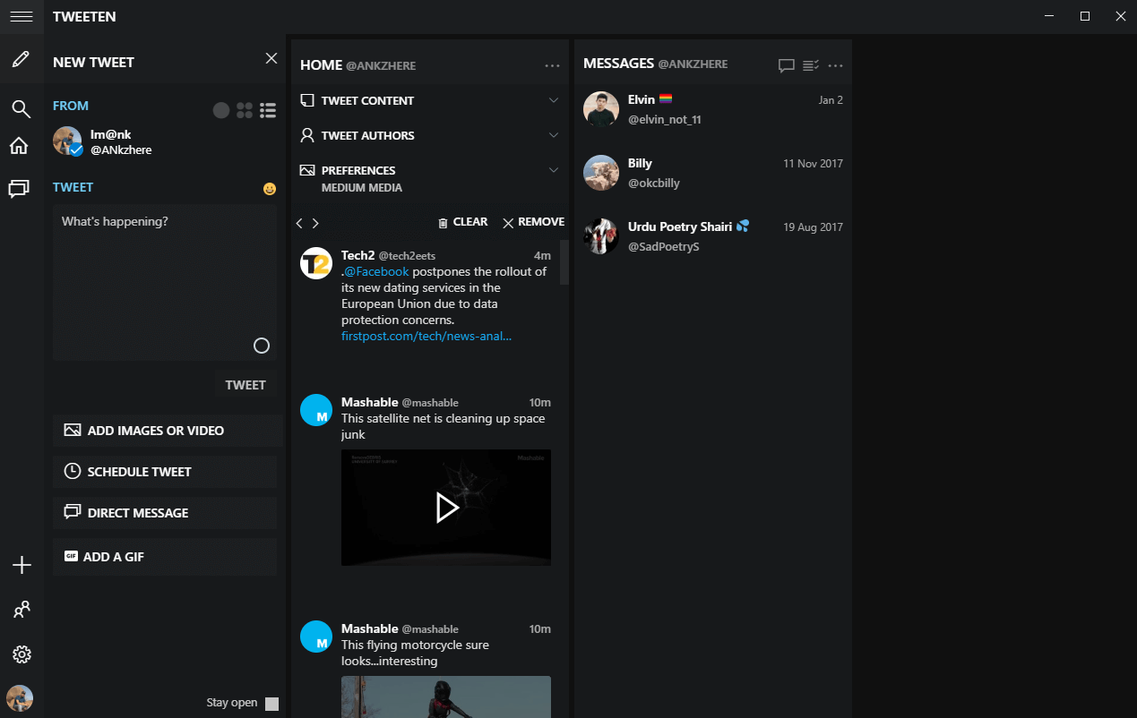Click the TWEET button to post
Viewport: 1137px width, 718px height.
click(245, 384)
